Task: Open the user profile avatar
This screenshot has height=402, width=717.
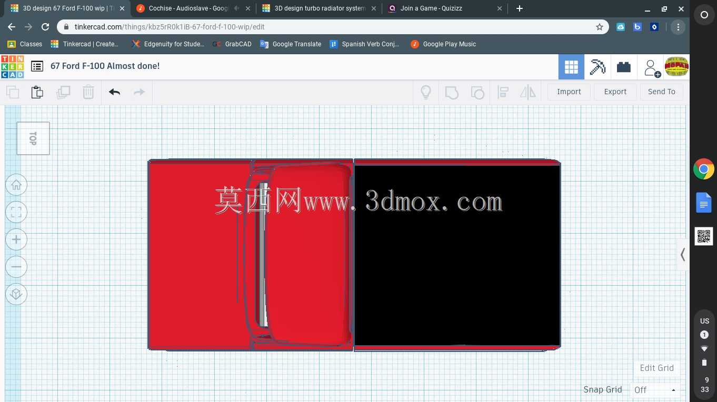Action: 676,66
